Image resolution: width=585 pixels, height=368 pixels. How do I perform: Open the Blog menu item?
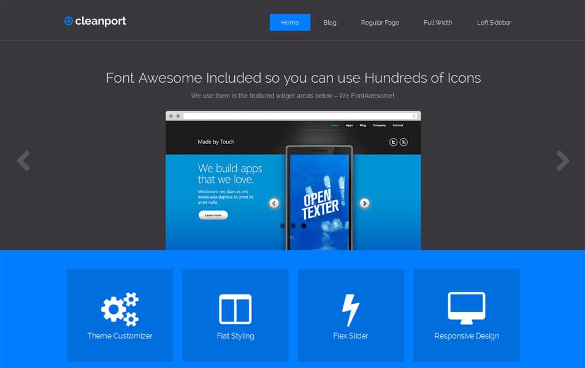tap(330, 22)
